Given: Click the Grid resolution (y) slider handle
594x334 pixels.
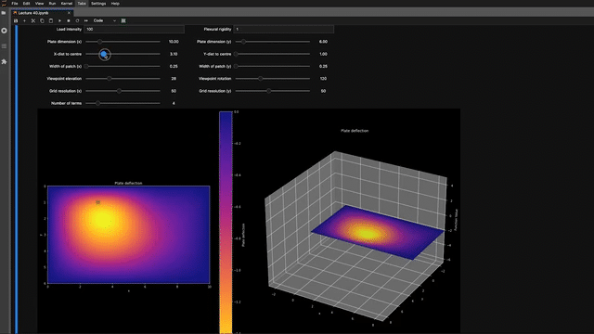Looking at the screenshot, I should point(268,91).
